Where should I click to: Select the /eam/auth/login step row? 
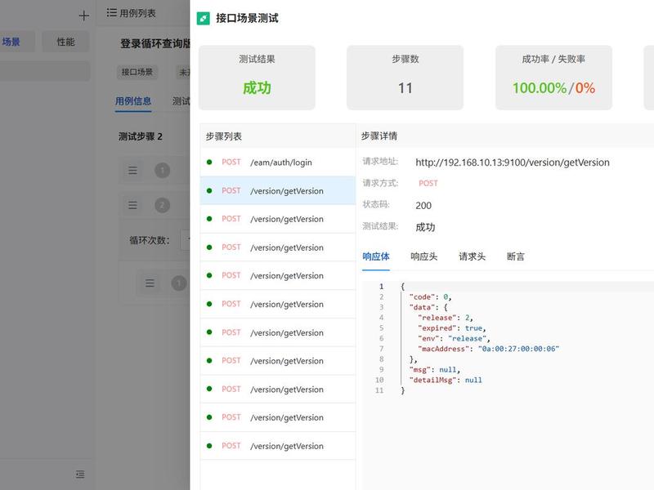[278, 162]
